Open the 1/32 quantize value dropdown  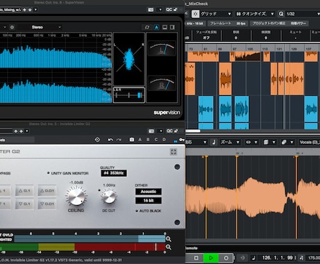(303, 14)
